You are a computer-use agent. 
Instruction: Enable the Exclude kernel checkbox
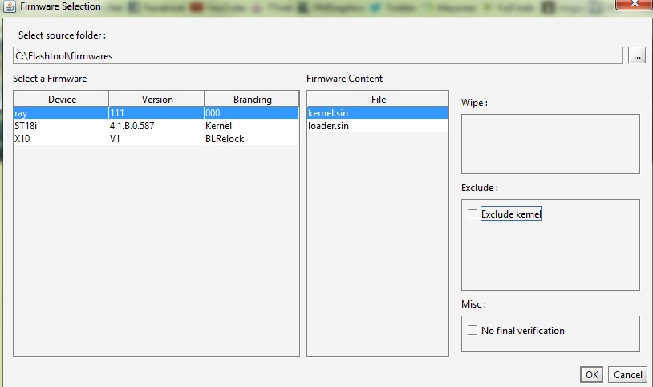(x=473, y=214)
